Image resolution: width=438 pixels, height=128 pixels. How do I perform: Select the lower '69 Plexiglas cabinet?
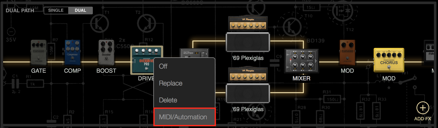click(248, 93)
